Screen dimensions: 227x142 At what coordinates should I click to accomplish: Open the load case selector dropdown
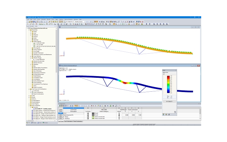(85, 22)
